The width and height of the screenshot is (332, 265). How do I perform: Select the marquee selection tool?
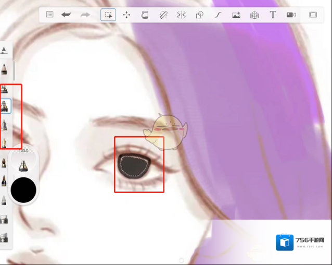pyautogui.click(x=108, y=15)
